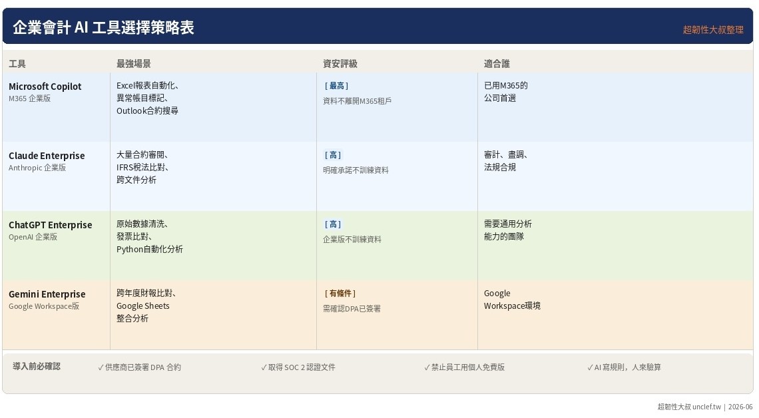Click Python自動化分析 line
759x418 pixels.
[x=150, y=249]
